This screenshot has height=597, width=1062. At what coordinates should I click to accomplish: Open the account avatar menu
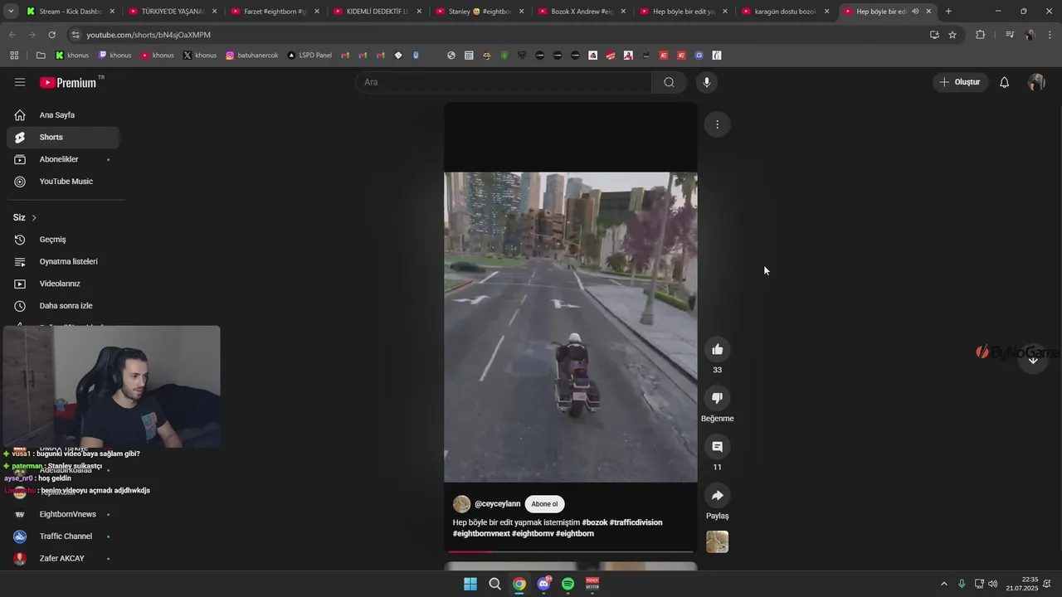[x=1036, y=82]
